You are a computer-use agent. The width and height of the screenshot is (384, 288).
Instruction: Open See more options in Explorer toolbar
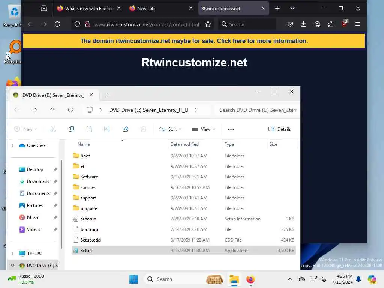(x=231, y=129)
